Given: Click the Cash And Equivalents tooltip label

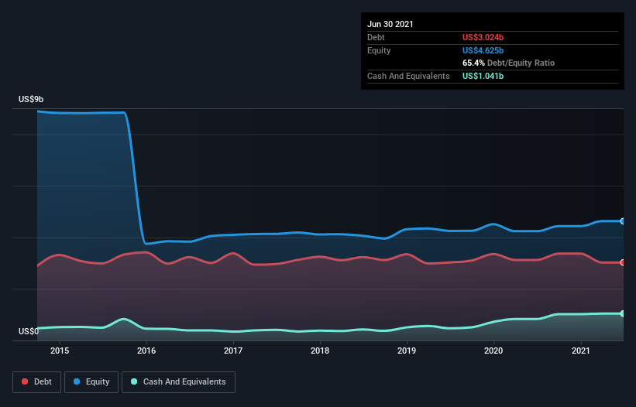Looking at the screenshot, I should click(x=408, y=76).
